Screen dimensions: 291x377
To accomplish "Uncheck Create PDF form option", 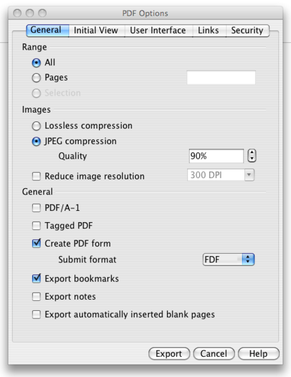I will [x=37, y=244].
